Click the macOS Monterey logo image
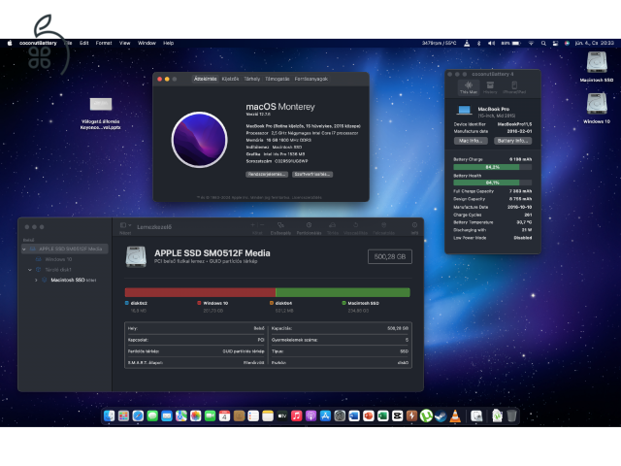The width and height of the screenshot is (621, 466). [199, 140]
